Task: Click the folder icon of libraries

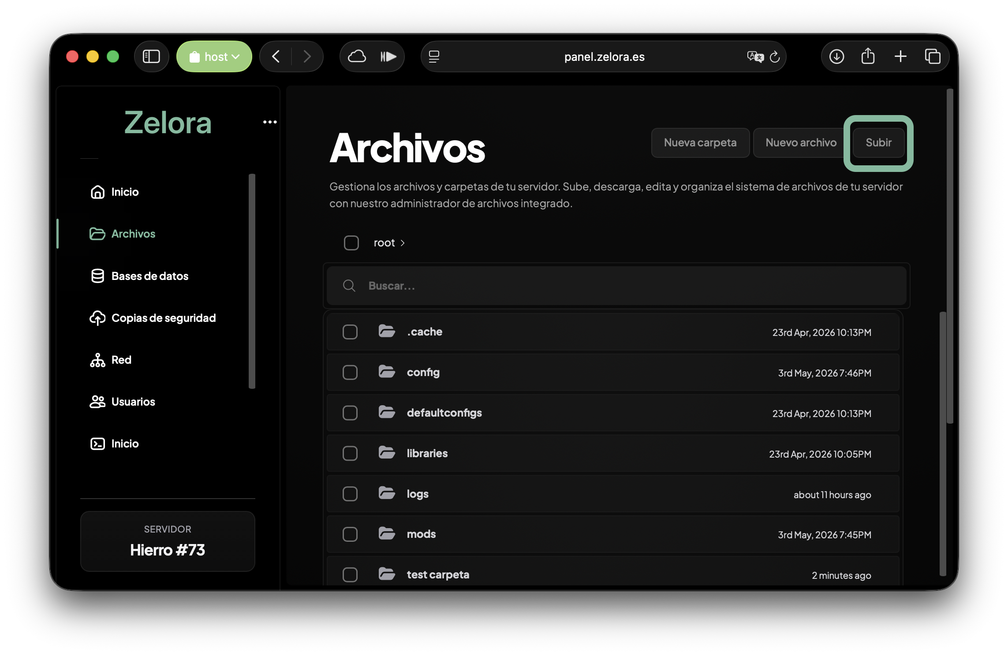Action: (387, 453)
